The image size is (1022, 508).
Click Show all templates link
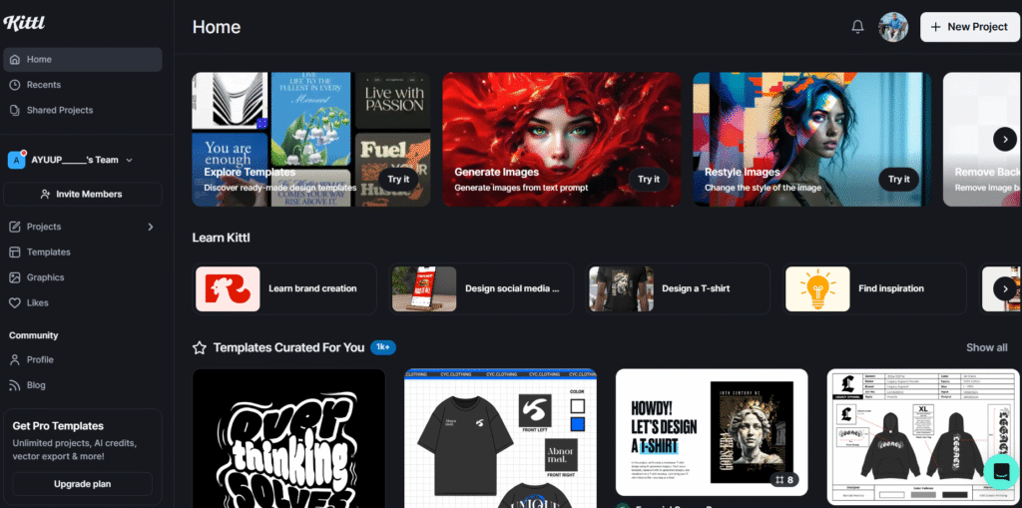[x=987, y=347]
